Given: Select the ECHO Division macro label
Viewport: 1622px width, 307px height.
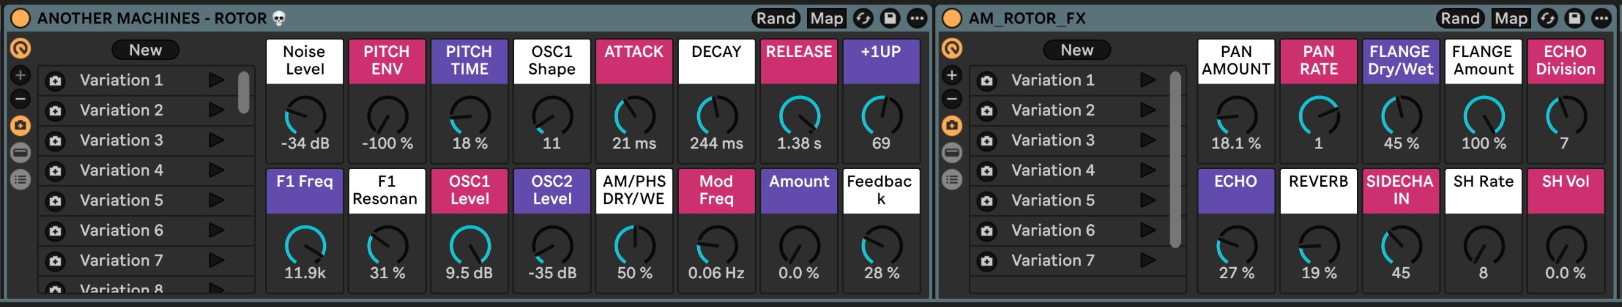Looking at the screenshot, I should [1566, 61].
